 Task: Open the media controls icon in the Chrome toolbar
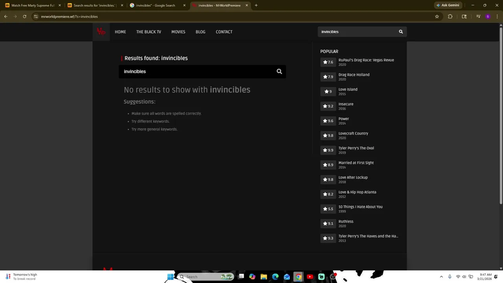(x=478, y=17)
